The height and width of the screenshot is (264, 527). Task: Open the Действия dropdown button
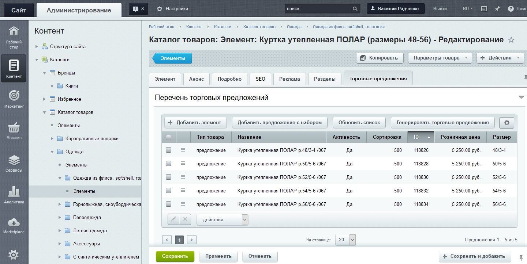500,58
